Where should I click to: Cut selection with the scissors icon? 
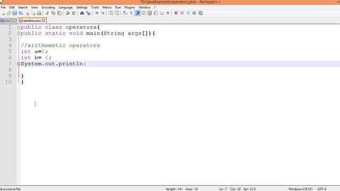tap(47, 13)
